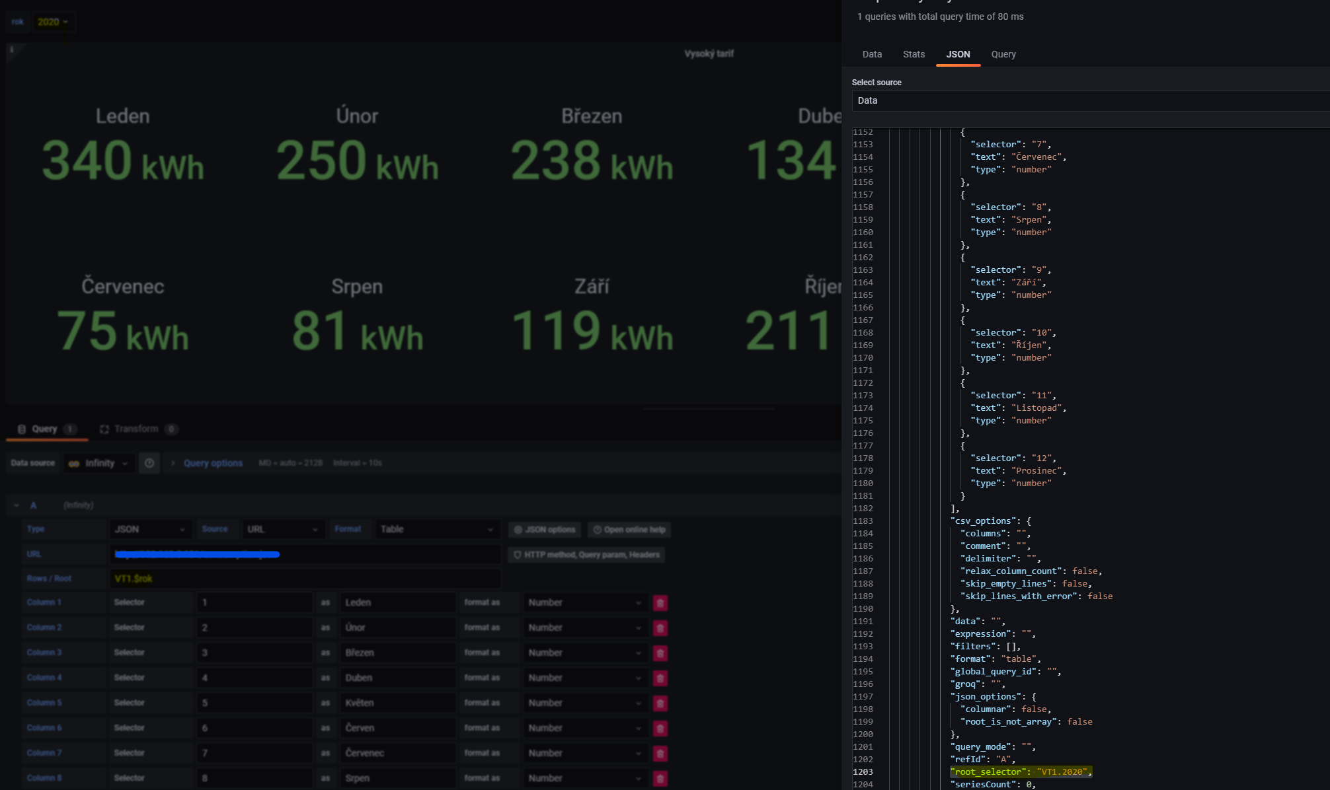Open the Format dropdown set to Table
Viewport: 1330px width, 790px height.
pos(436,528)
